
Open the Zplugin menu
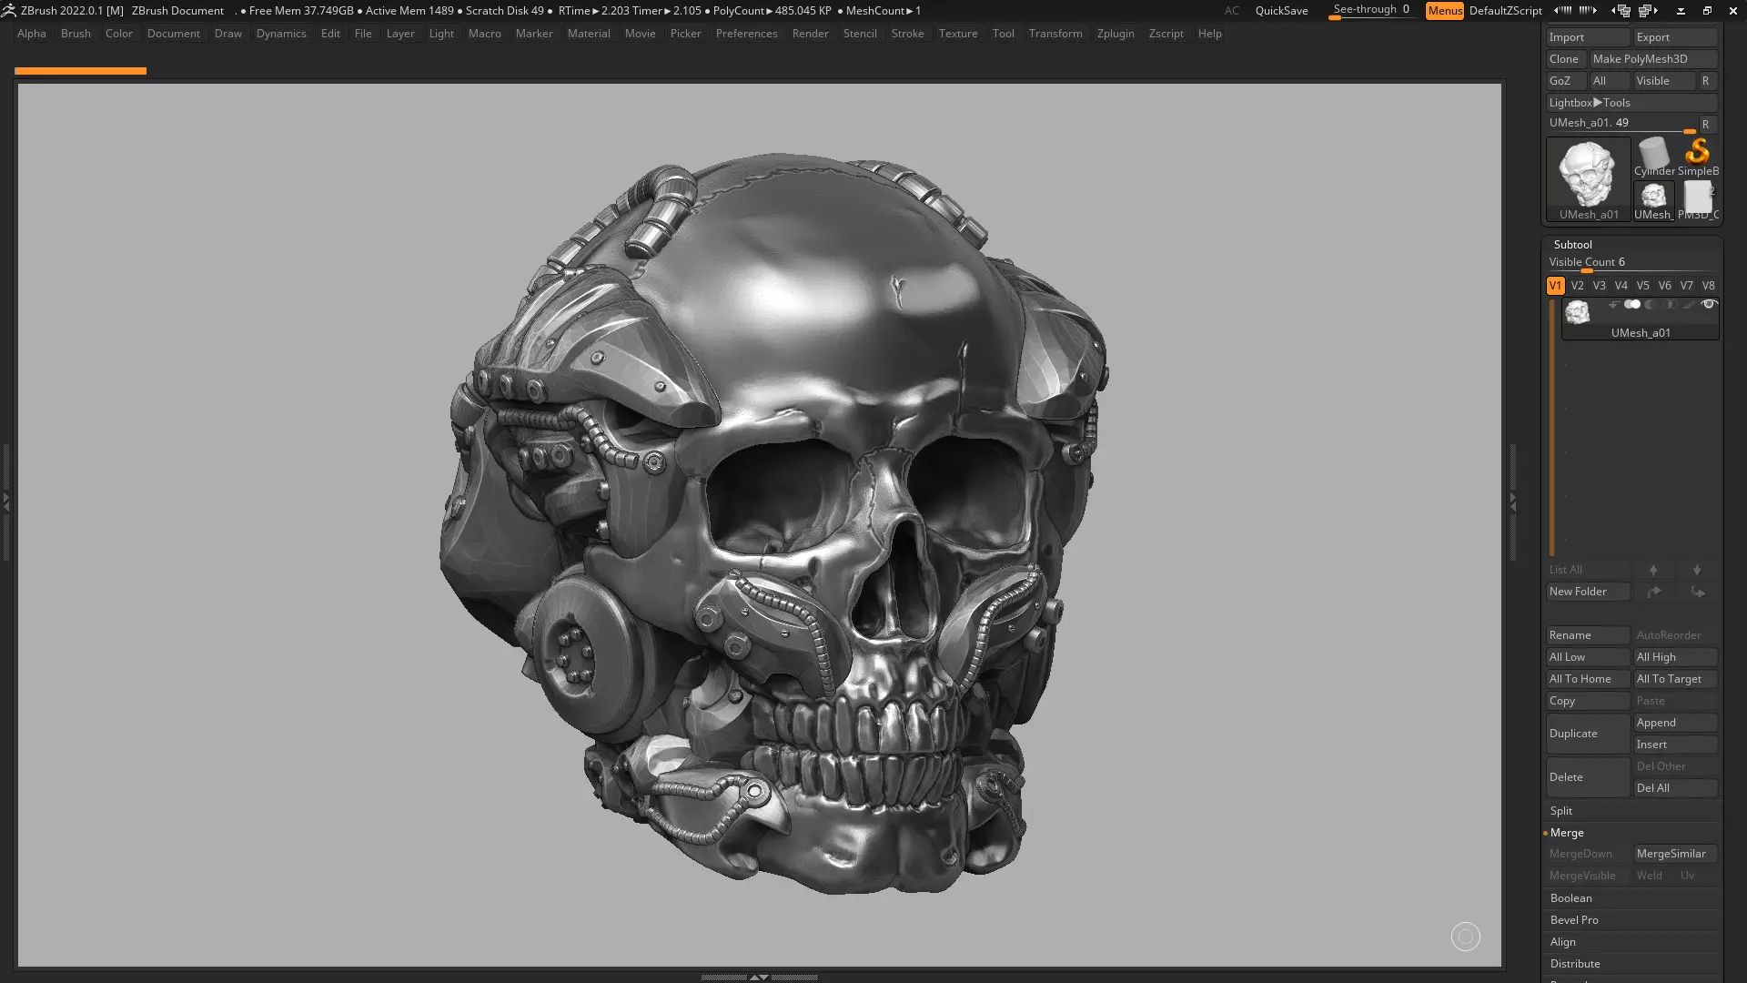1115,34
